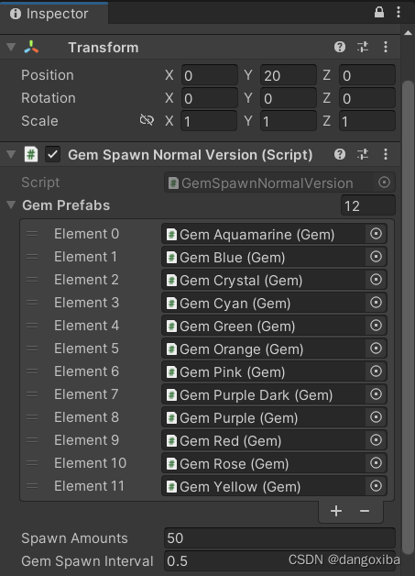Open Transform component help reference
The image size is (415, 576).
[340, 47]
